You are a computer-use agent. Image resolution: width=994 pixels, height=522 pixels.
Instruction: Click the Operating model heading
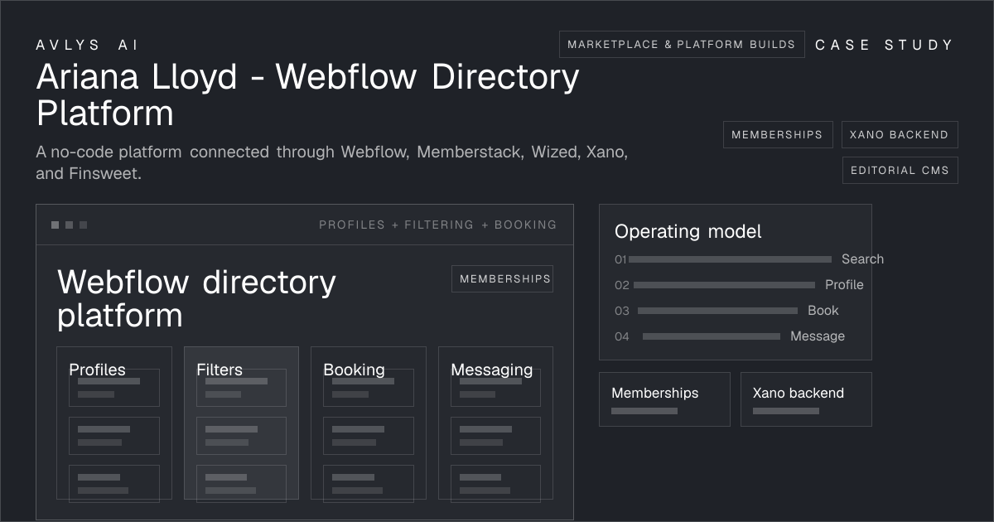click(688, 231)
